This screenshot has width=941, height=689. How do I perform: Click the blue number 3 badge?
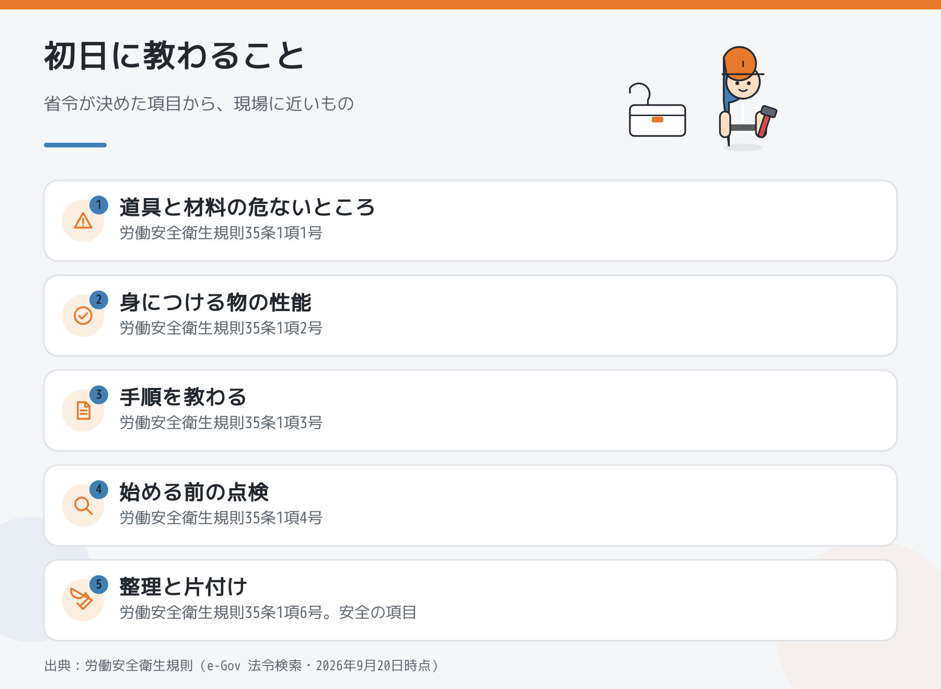coord(99,395)
